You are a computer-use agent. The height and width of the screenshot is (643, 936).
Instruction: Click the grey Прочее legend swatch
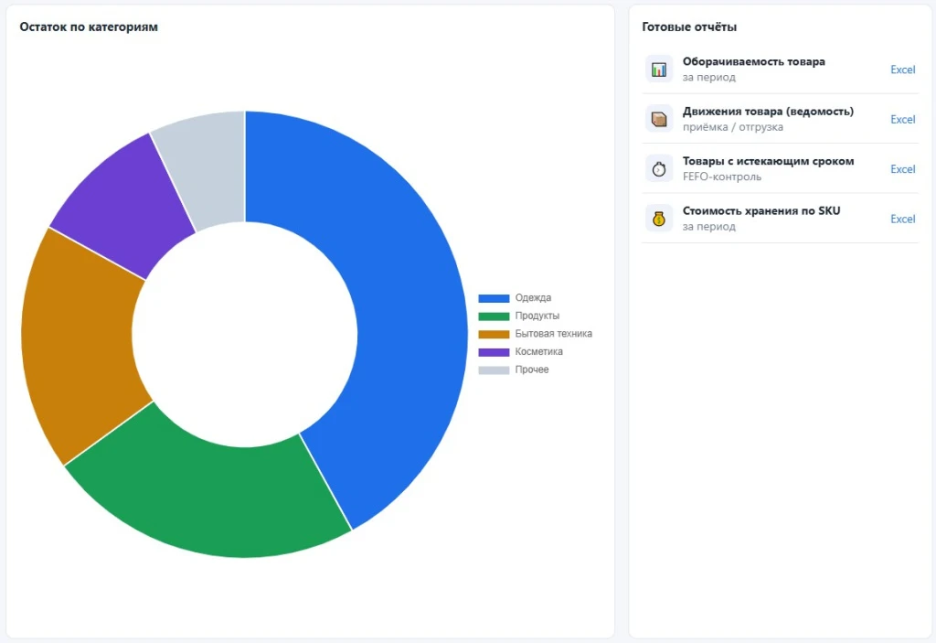[494, 370]
